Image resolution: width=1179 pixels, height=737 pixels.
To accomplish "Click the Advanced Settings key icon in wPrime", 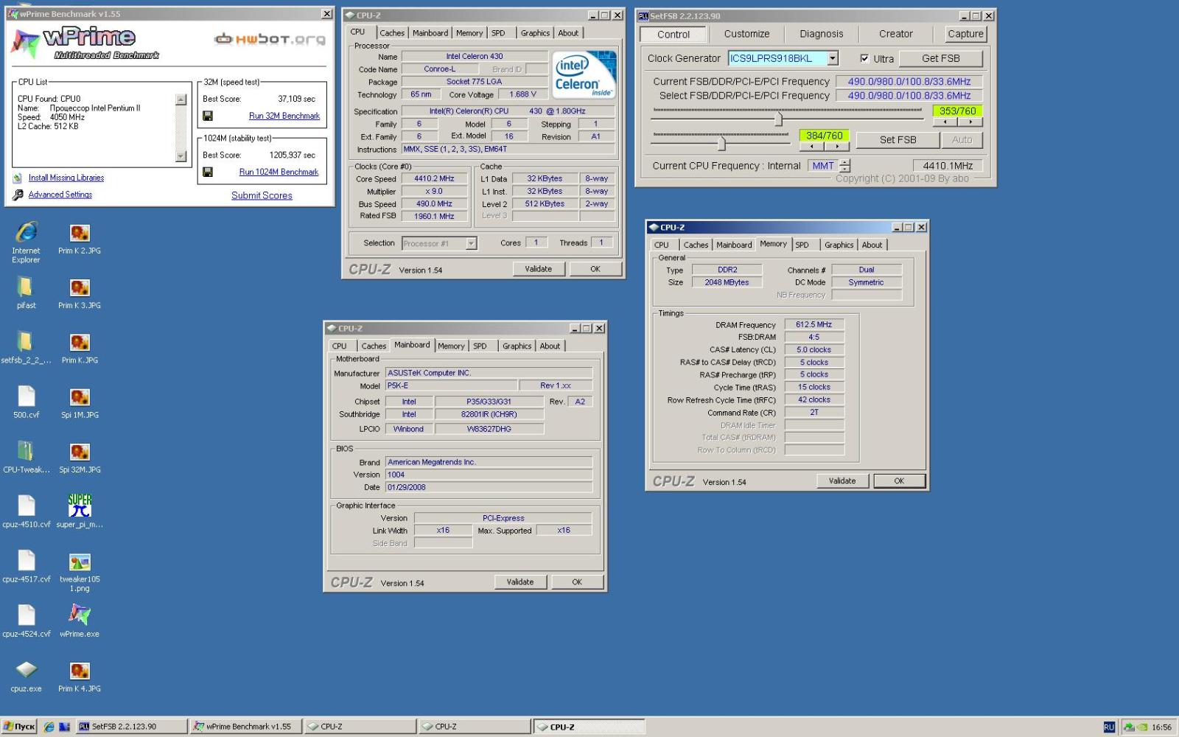I will 18,195.
